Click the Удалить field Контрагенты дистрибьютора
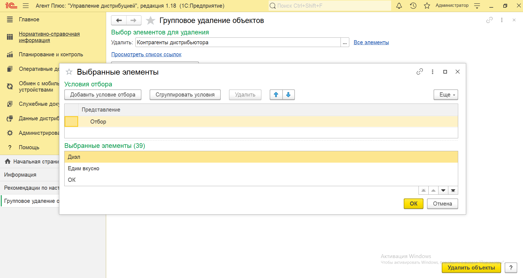Screen dimensions: 523x278 (x=238, y=42)
